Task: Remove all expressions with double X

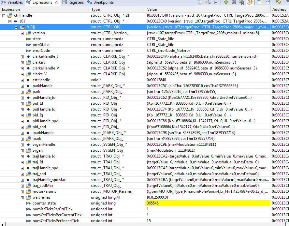Action: (242, 2)
